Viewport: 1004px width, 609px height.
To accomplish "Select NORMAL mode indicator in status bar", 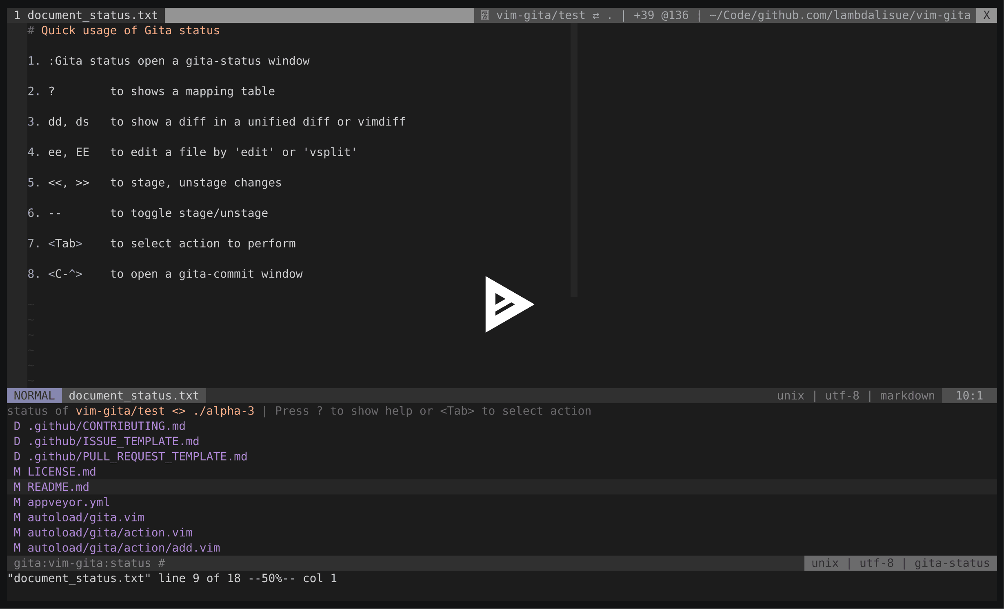I will click(x=34, y=395).
